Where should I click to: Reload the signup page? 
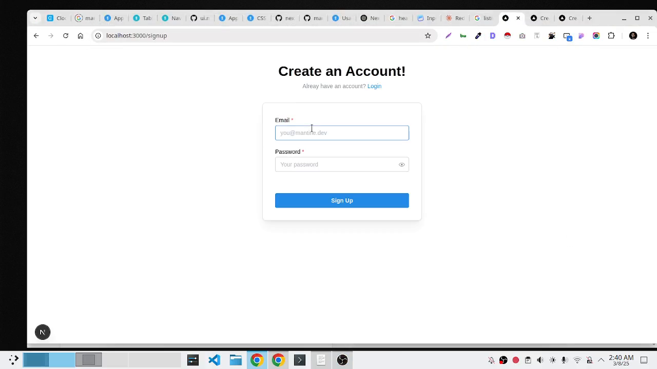pos(66,36)
